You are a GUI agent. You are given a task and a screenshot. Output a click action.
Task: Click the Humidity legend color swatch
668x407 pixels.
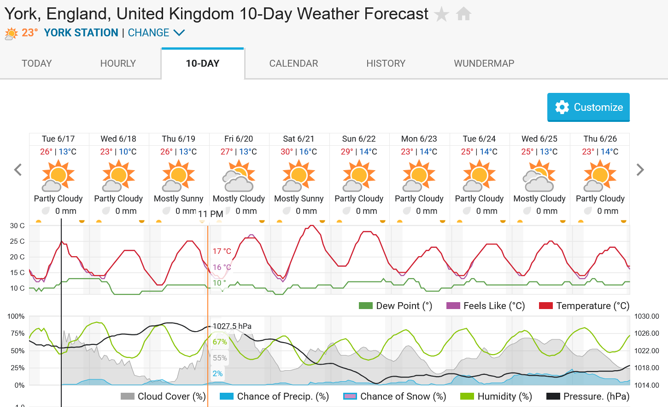point(467,396)
